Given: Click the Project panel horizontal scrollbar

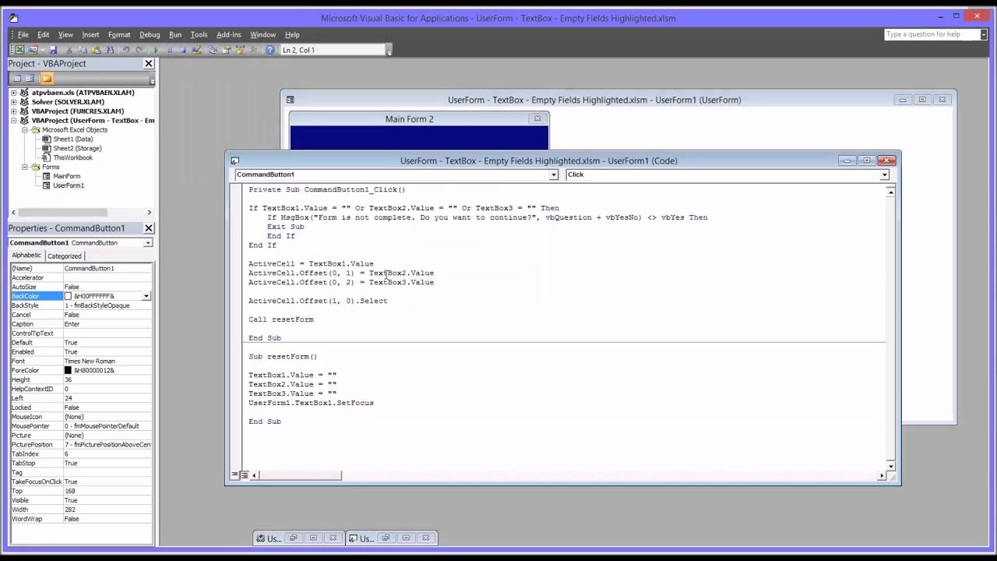Looking at the screenshot, I should (x=81, y=212).
